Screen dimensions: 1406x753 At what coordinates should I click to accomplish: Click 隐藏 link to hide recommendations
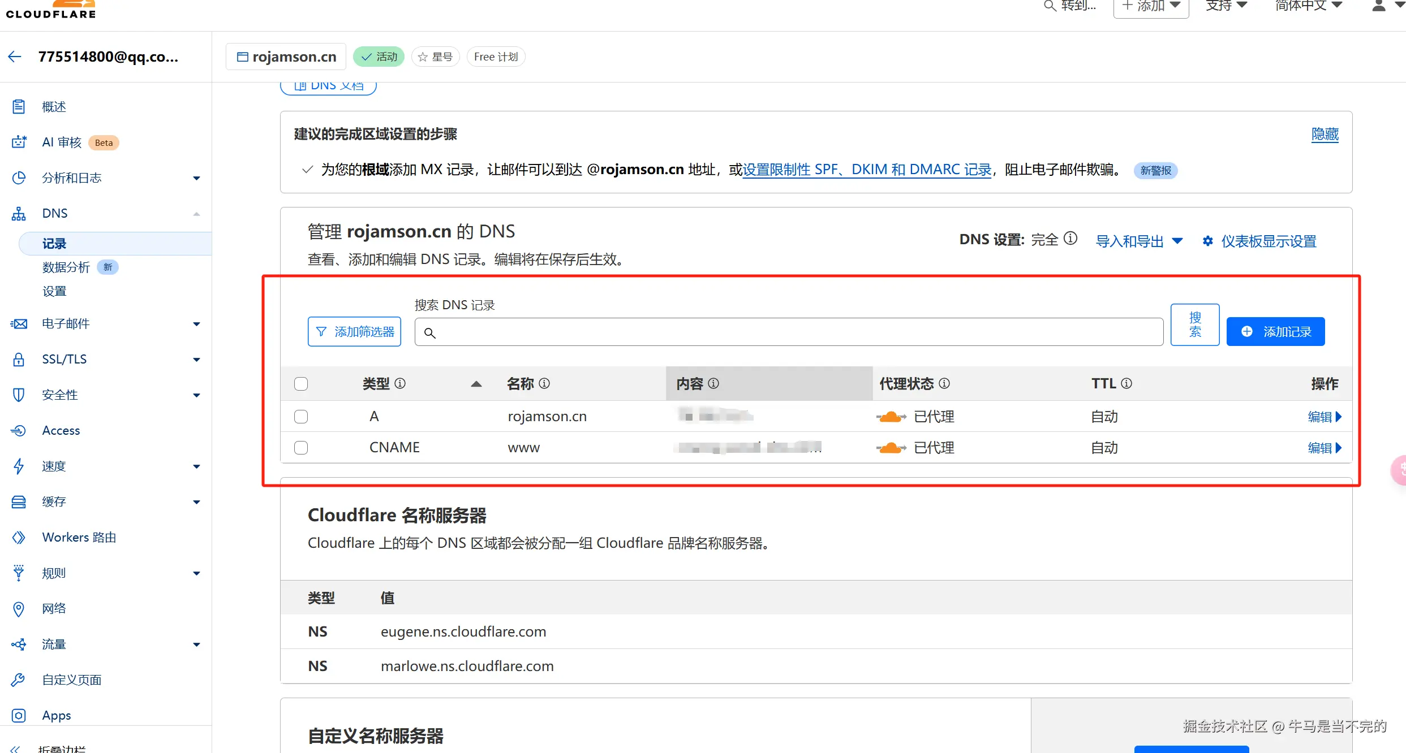pyautogui.click(x=1325, y=134)
